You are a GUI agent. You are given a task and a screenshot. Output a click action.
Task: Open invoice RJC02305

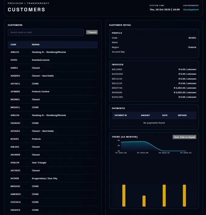(x=154, y=74)
